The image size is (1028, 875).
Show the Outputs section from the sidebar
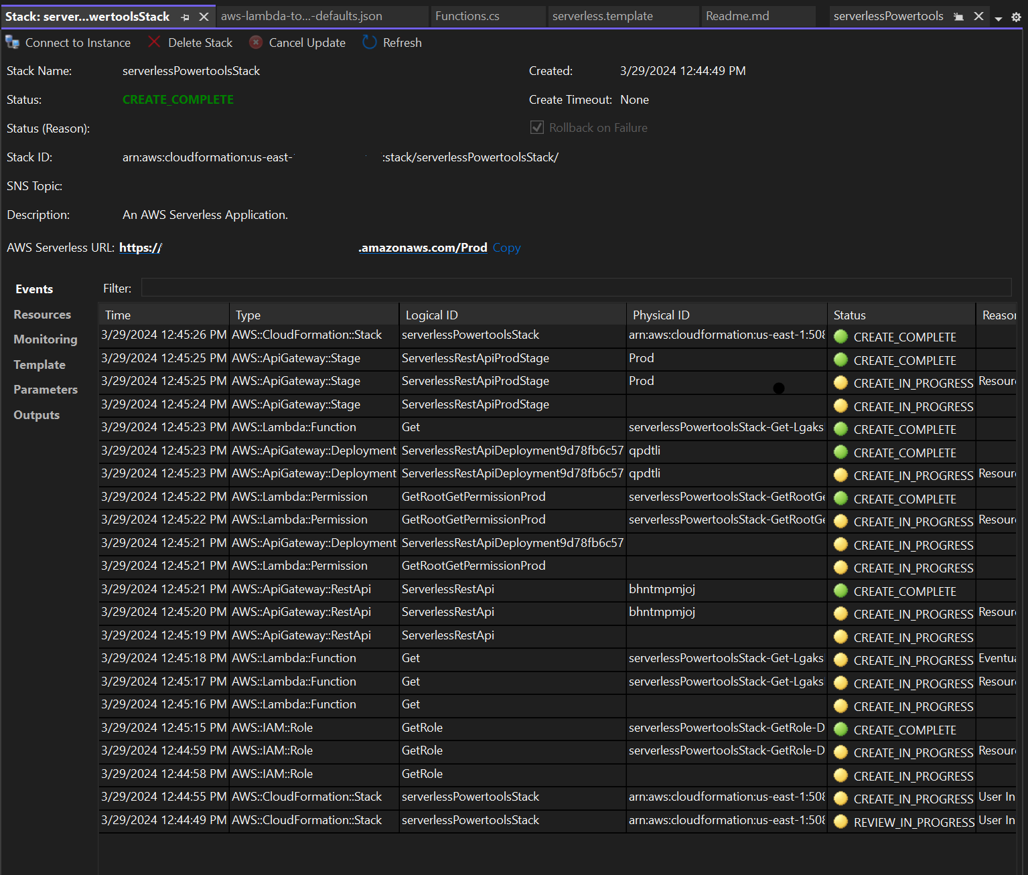click(x=36, y=414)
